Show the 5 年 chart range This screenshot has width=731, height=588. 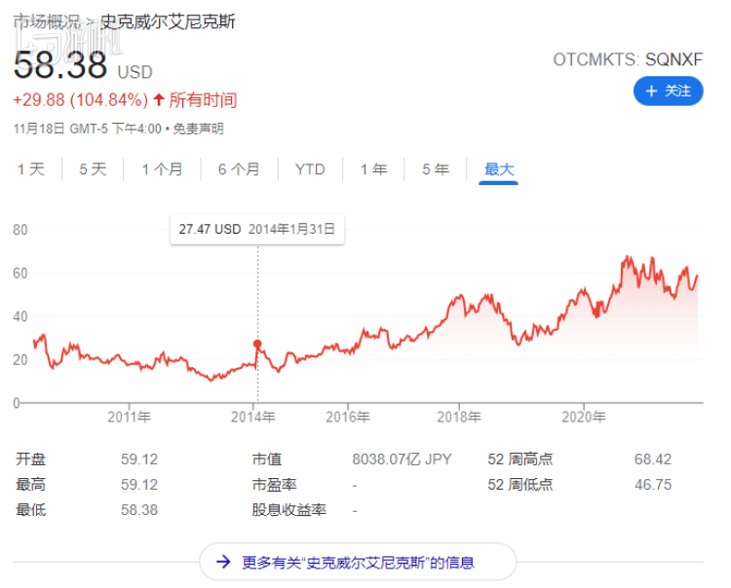coord(436,169)
